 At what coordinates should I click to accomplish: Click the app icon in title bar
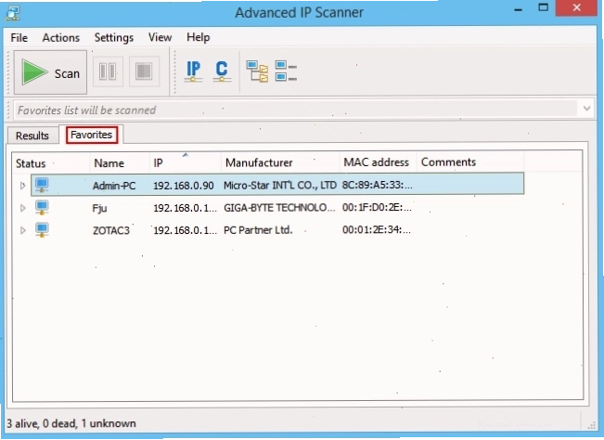coord(13,12)
